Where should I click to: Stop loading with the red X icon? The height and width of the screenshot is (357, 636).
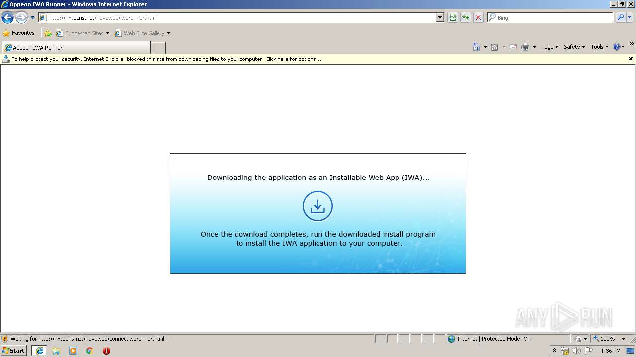pyautogui.click(x=478, y=18)
